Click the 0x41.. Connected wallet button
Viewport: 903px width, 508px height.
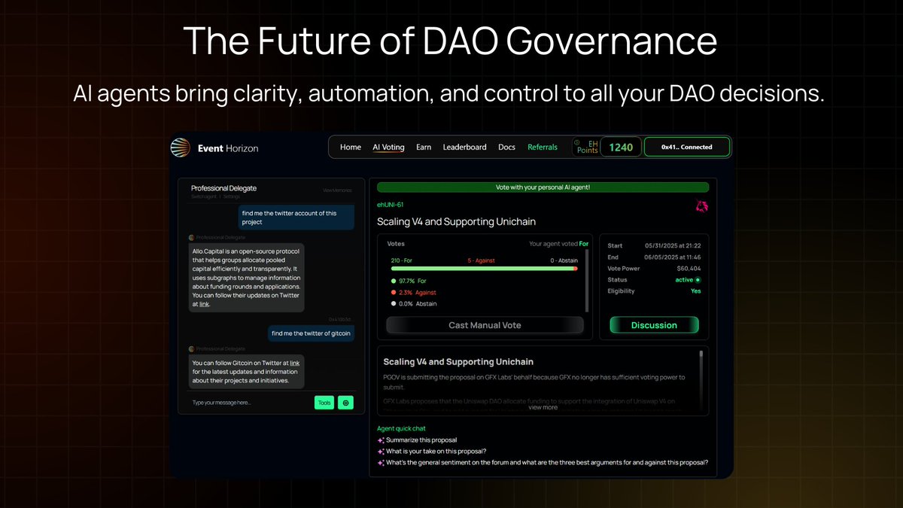click(686, 147)
